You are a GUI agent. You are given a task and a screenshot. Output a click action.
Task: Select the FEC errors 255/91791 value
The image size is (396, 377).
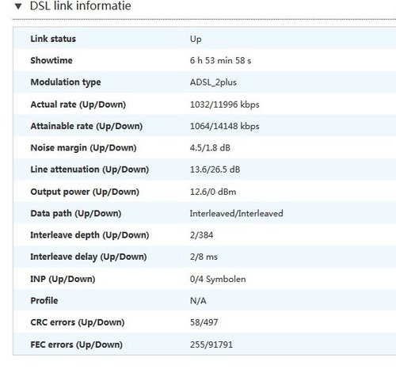[211, 345]
